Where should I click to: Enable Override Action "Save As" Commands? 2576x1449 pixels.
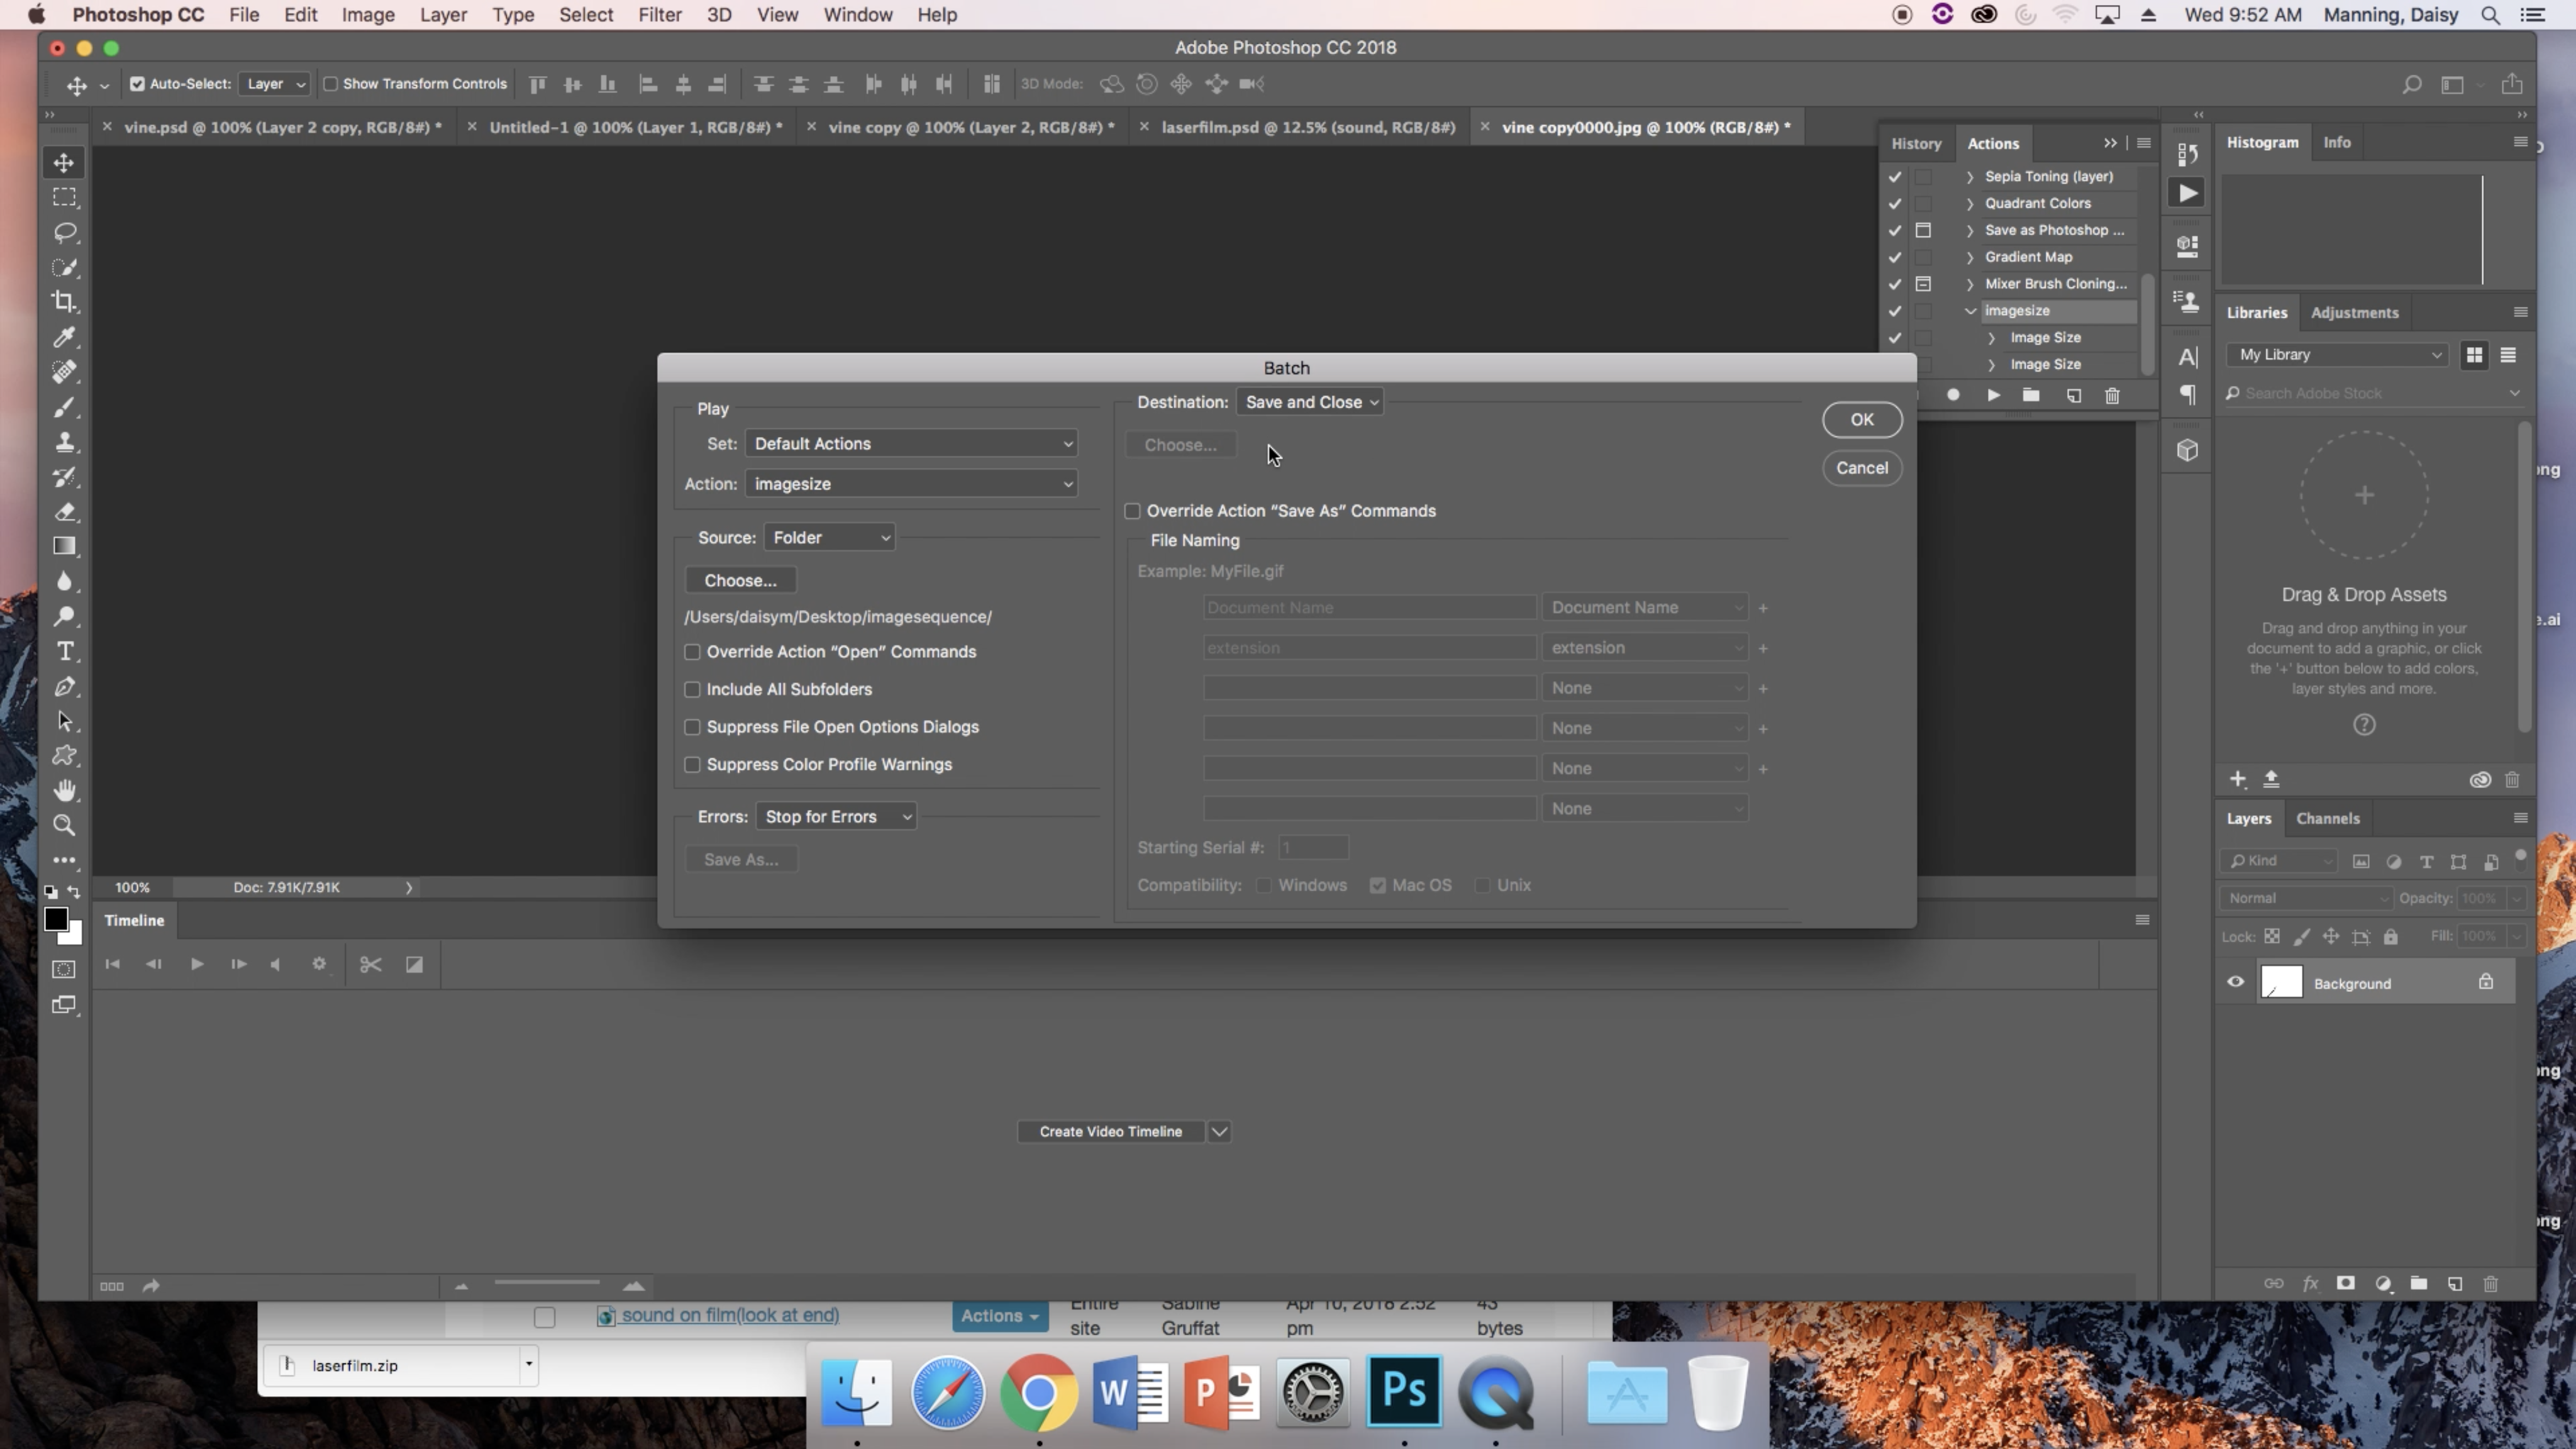coord(1132,511)
